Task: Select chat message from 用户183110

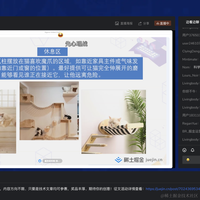Action: pyautogui.click(x=191, y=115)
